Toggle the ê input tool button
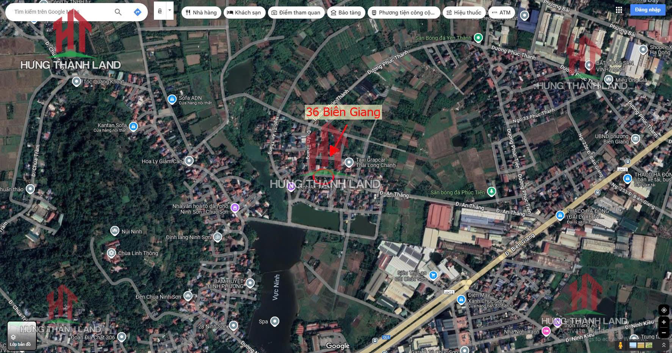 (x=160, y=11)
